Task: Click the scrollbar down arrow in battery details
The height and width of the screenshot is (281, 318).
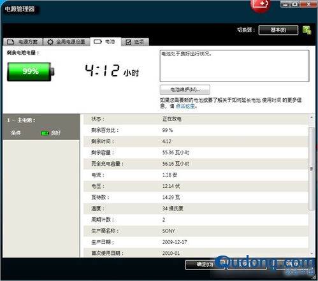Action: [312, 254]
